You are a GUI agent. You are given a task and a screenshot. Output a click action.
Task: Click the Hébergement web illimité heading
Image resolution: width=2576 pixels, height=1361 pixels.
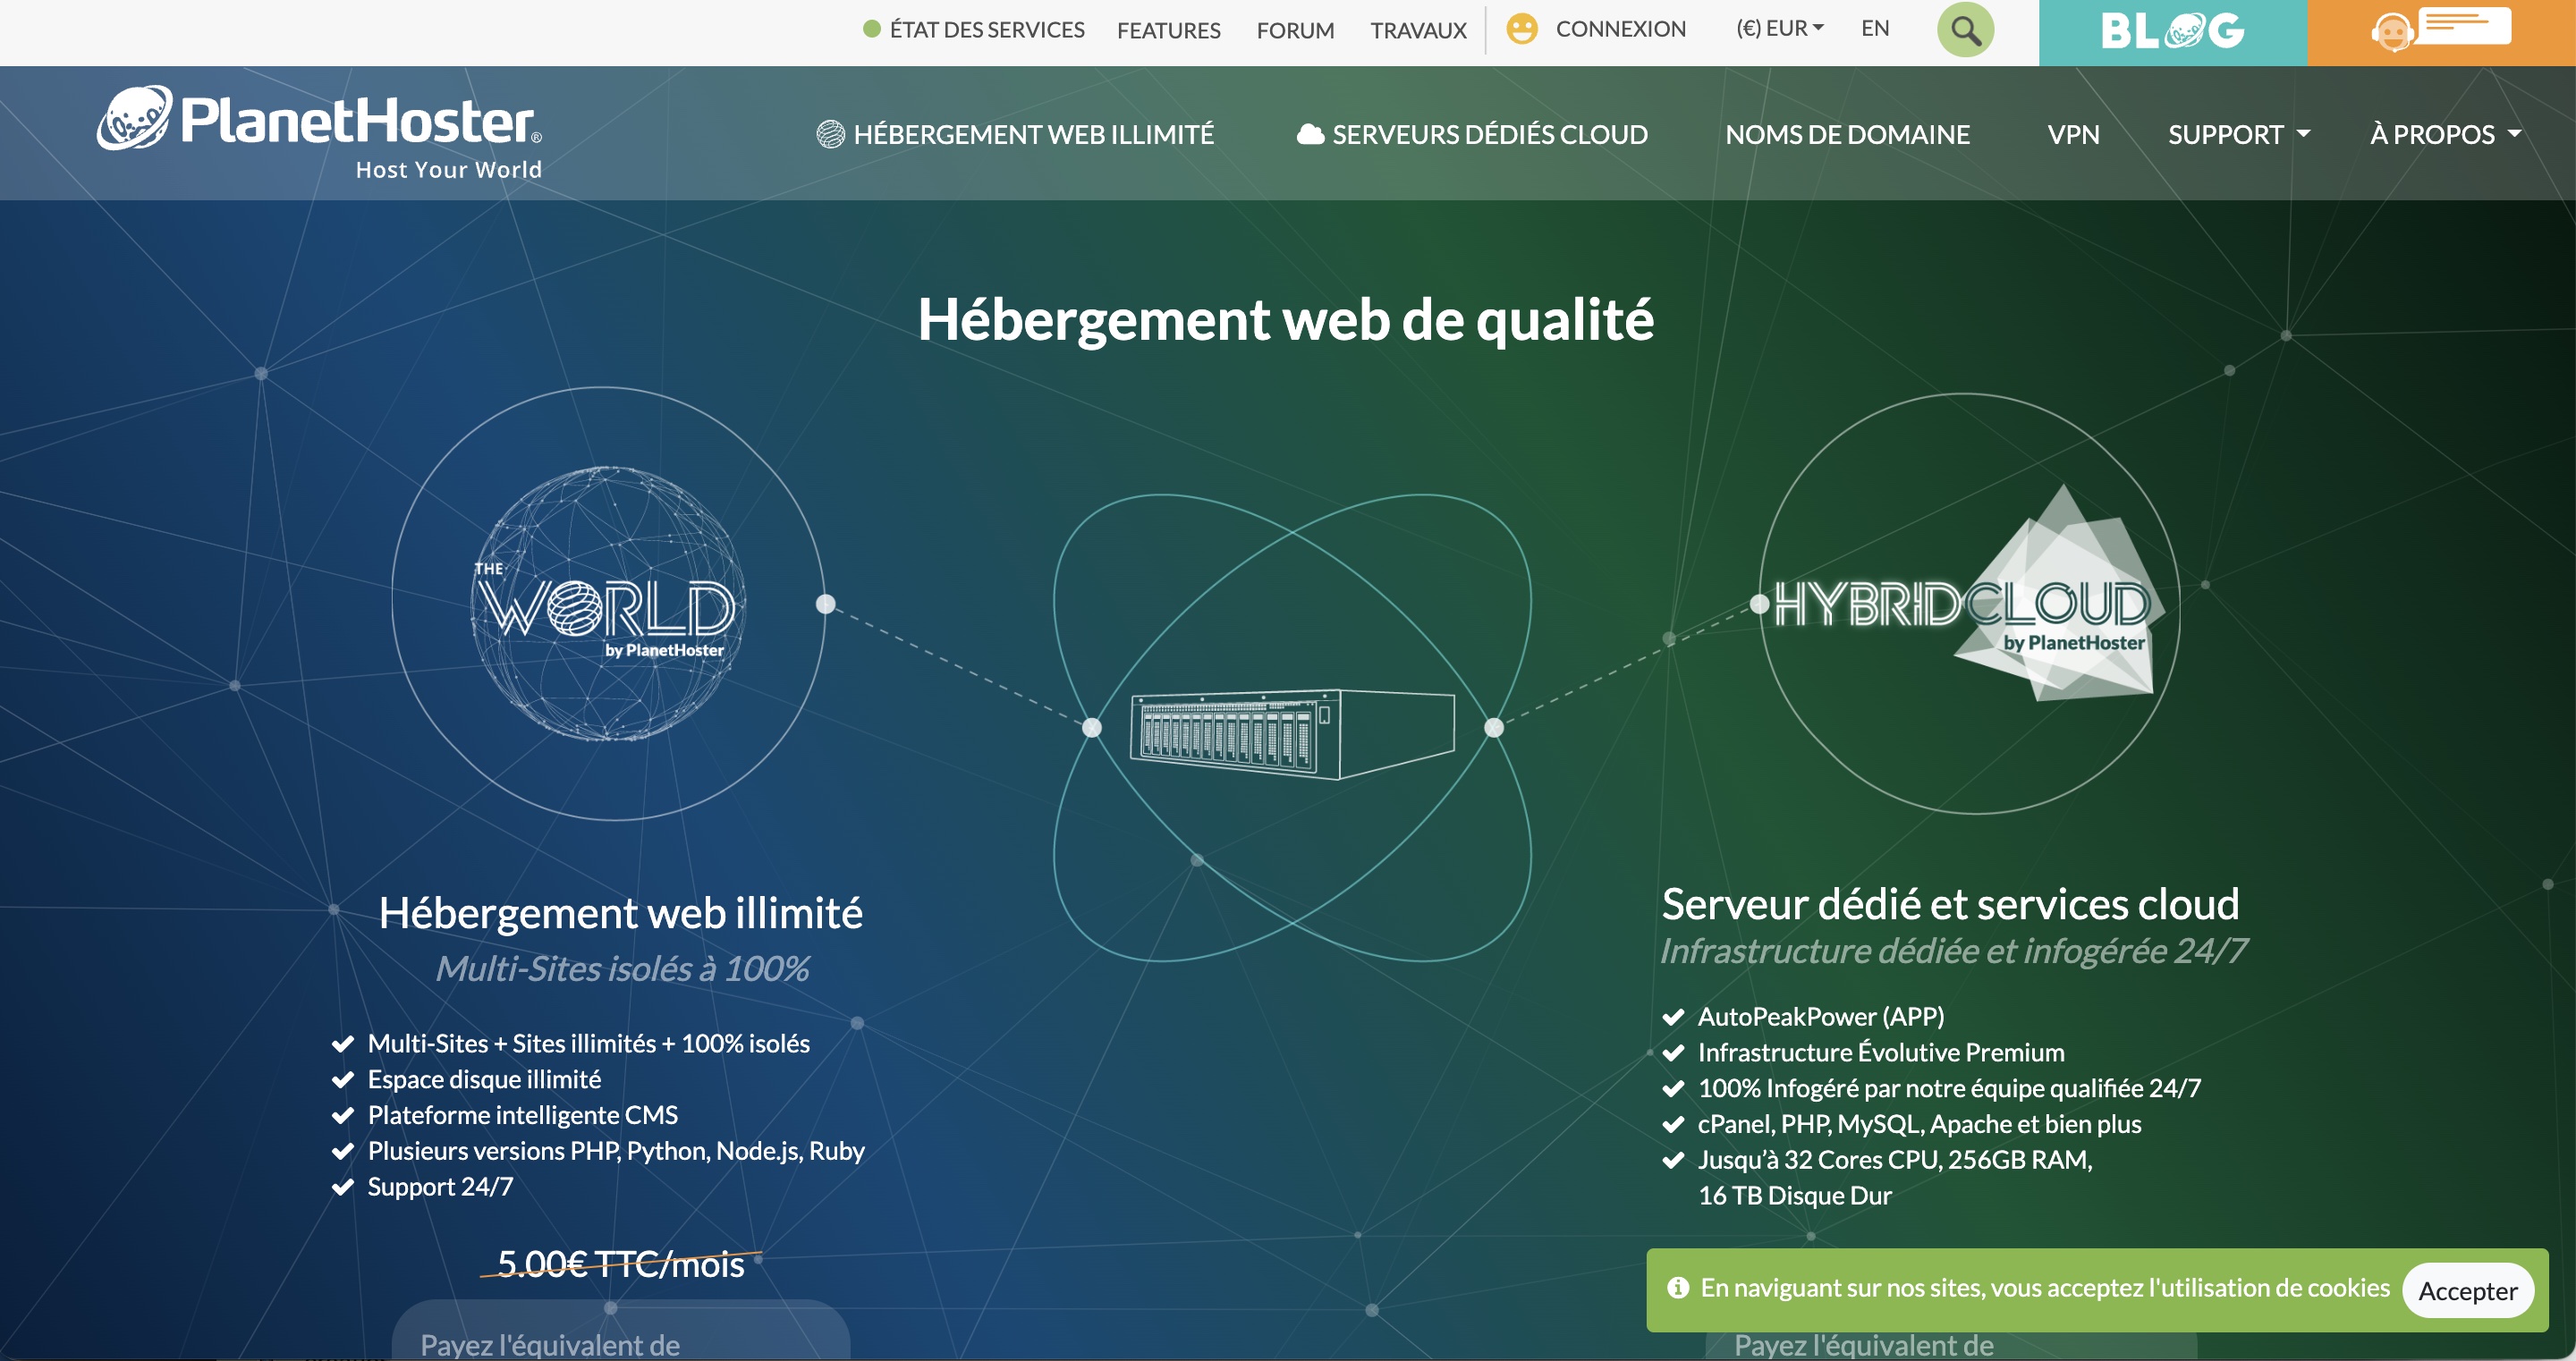point(620,912)
